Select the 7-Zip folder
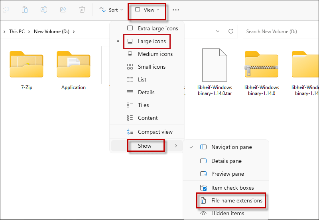The height and width of the screenshot is (220, 319). click(x=26, y=70)
